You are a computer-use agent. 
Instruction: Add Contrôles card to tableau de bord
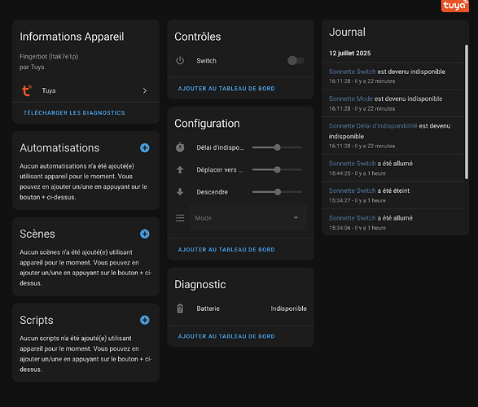226,89
